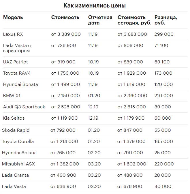Screen dimensions: 190x194
Task: Click the 'Стоимость сегодня, руб.' header
Action: [134, 20]
